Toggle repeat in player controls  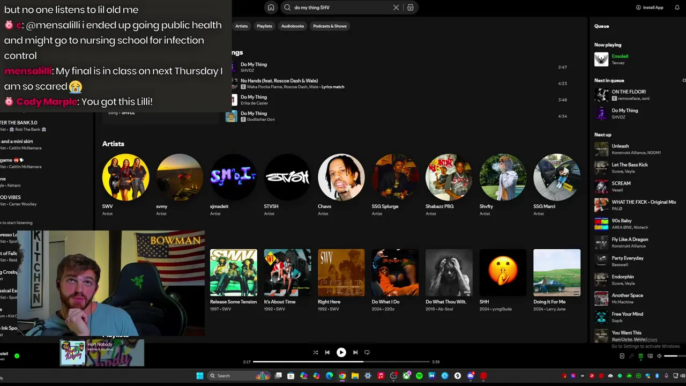pyautogui.click(x=367, y=352)
